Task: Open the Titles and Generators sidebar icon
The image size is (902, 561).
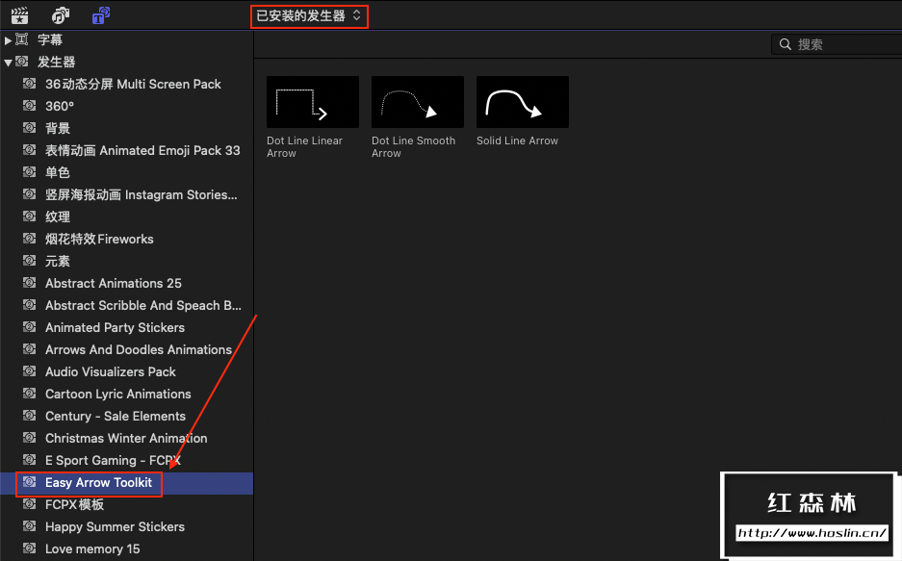Action: point(101,15)
